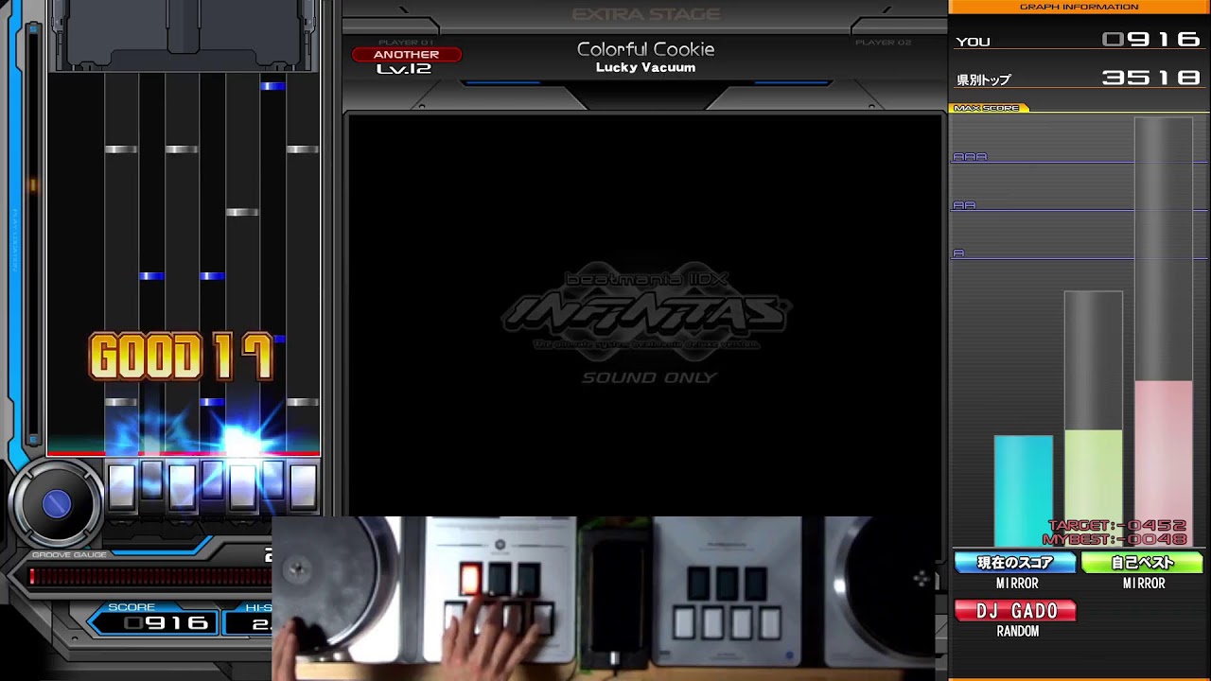1211x681 pixels.
Task: Click the AA grade line label
Action: (x=964, y=205)
